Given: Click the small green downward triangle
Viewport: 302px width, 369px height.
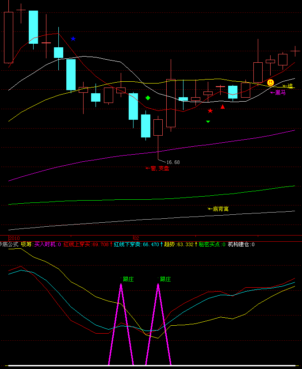Looking at the screenshot, I should (208, 121).
